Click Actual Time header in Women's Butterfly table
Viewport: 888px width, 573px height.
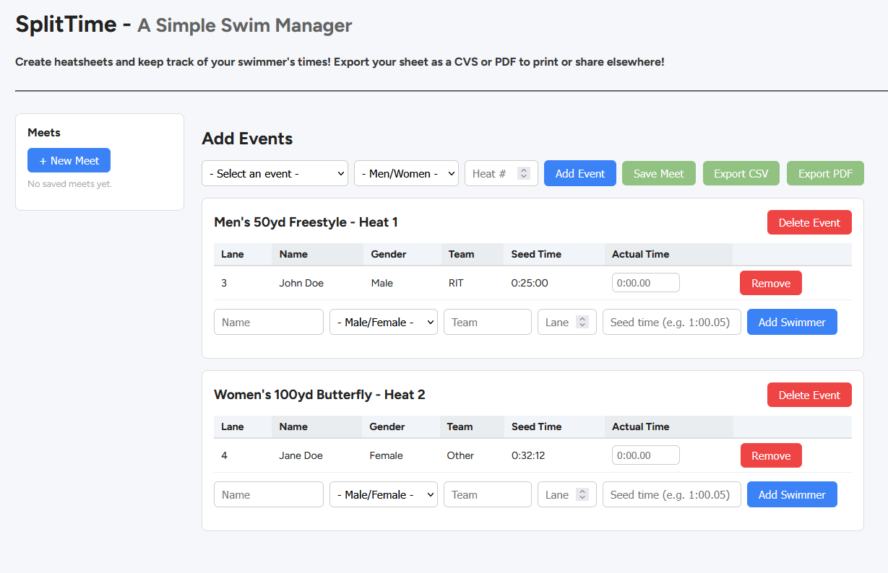[640, 427]
